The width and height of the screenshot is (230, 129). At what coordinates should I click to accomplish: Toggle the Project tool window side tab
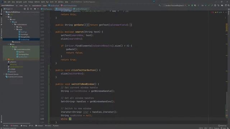(1, 11)
